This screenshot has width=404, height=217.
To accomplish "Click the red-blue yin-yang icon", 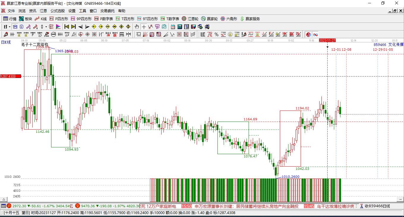I will pos(308,34).
